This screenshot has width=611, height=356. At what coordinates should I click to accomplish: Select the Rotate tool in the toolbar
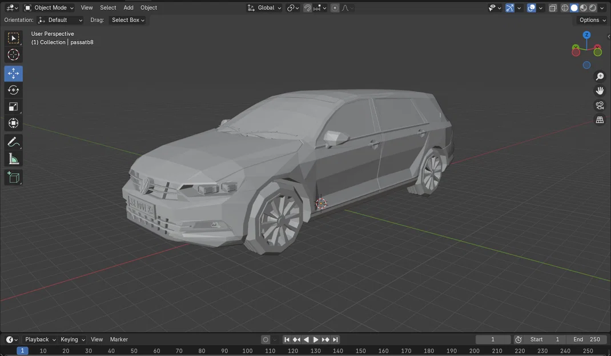(13, 89)
